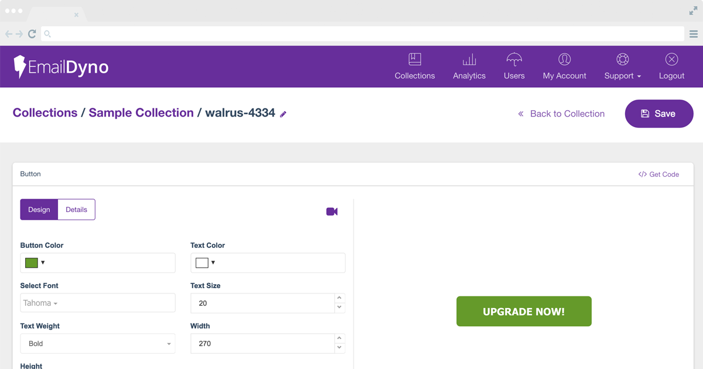The image size is (703, 369).
Task: Click the Logout icon
Action: coord(671,60)
